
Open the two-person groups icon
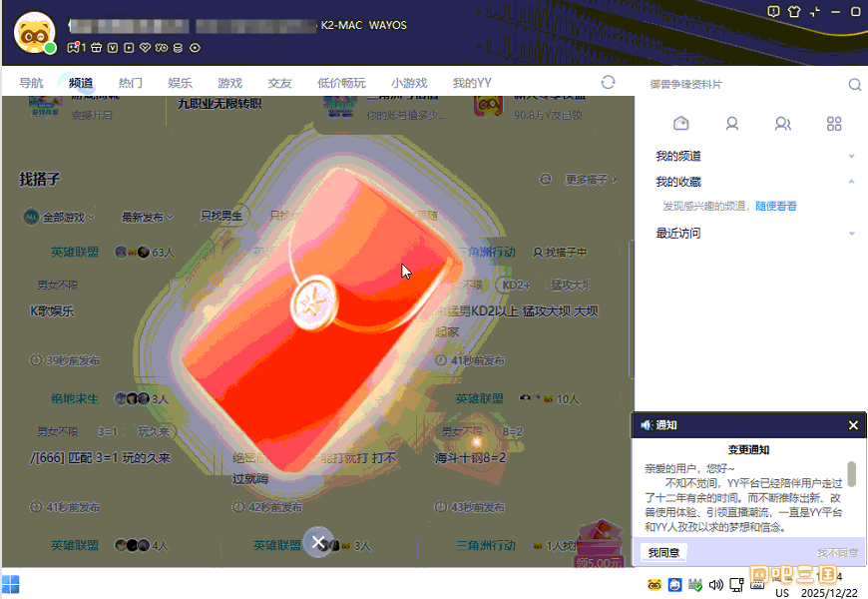(x=783, y=123)
